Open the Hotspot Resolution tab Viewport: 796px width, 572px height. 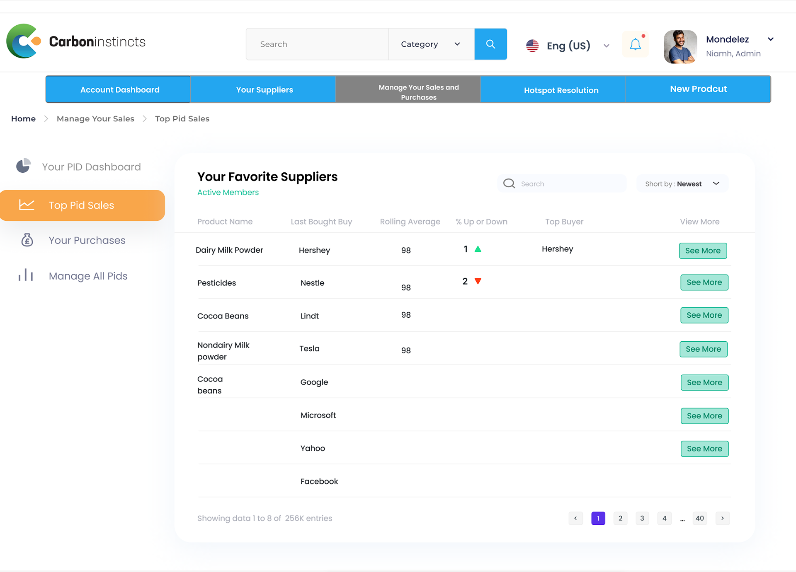point(553,89)
